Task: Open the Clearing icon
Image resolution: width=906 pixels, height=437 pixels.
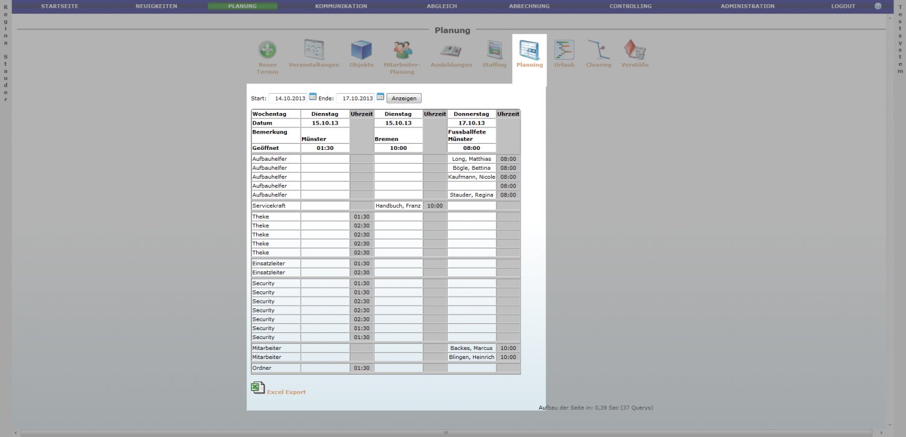Action: (x=598, y=50)
